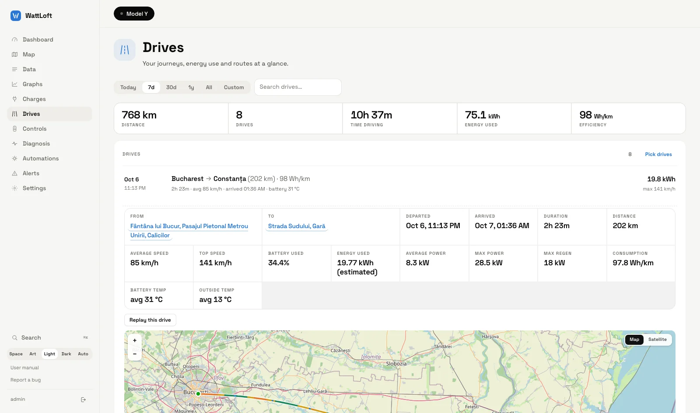Click the Pick drives link

tap(658, 154)
